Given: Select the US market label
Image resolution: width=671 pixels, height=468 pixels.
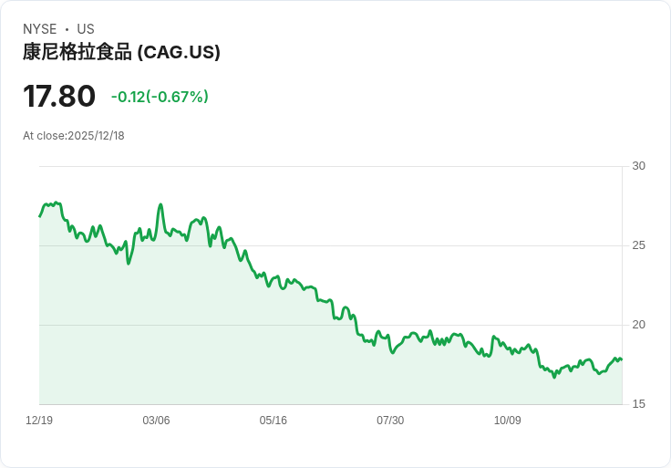Looking at the screenshot, I should pyautogui.click(x=86, y=29).
